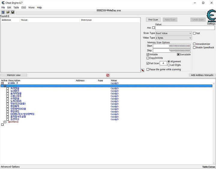
Task: Activate the 조건무시 cheat checkbox
Action: 7,119
